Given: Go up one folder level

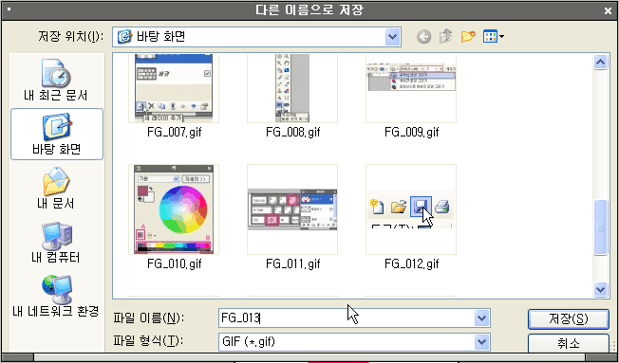Looking at the screenshot, I should tap(445, 37).
